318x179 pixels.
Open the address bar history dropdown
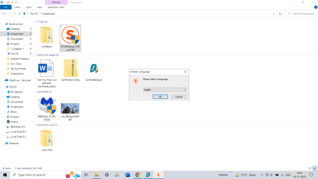[273, 14]
